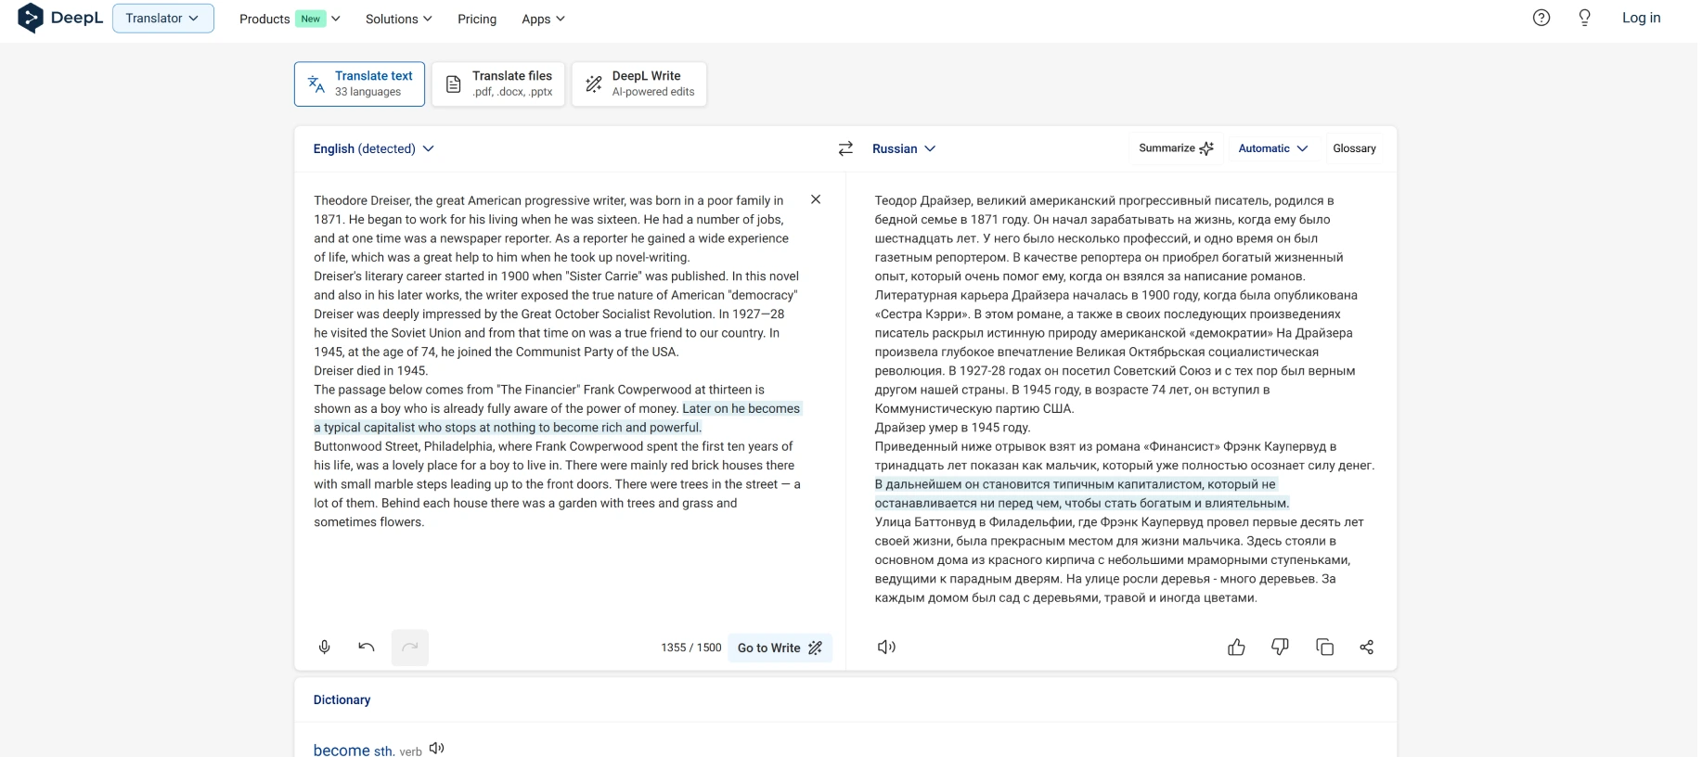
Task: Give thumbs down to translation
Action: point(1280,648)
